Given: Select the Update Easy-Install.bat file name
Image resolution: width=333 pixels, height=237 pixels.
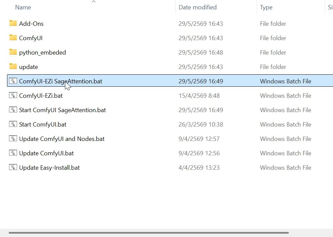Looking at the screenshot, I should click(49, 168).
